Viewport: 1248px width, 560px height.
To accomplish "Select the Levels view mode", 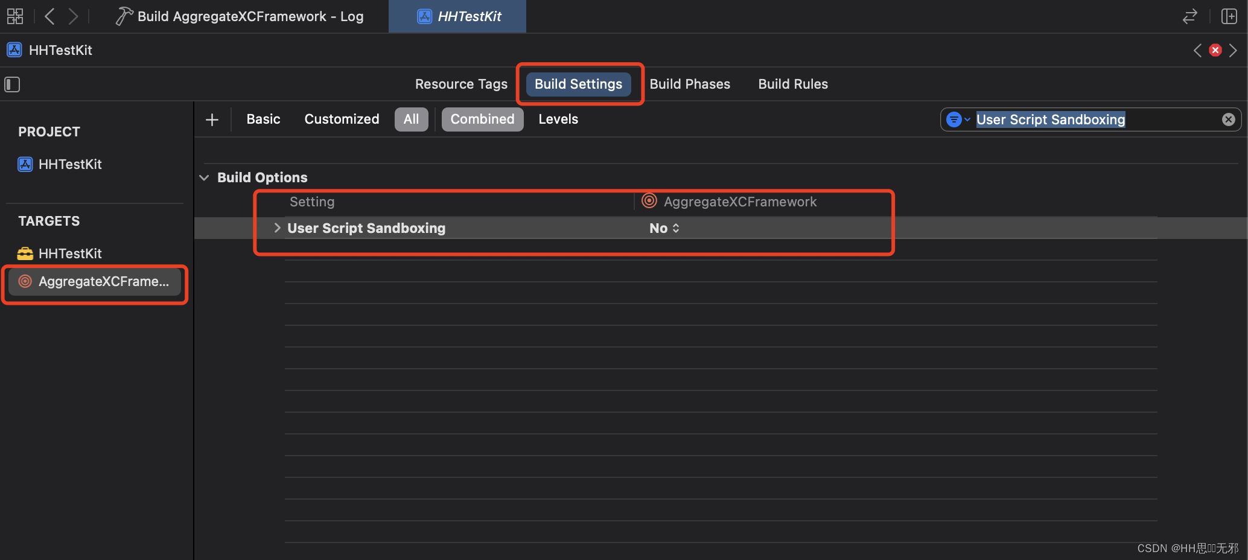I will pos(558,119).
